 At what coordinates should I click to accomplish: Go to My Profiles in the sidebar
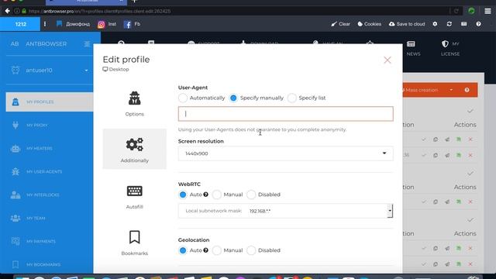coord(50,102)
